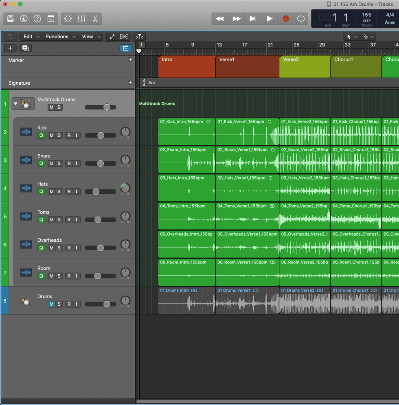Open the Mixer icon in toolbar
Screen dimensions: 399x405
[81, 19]
